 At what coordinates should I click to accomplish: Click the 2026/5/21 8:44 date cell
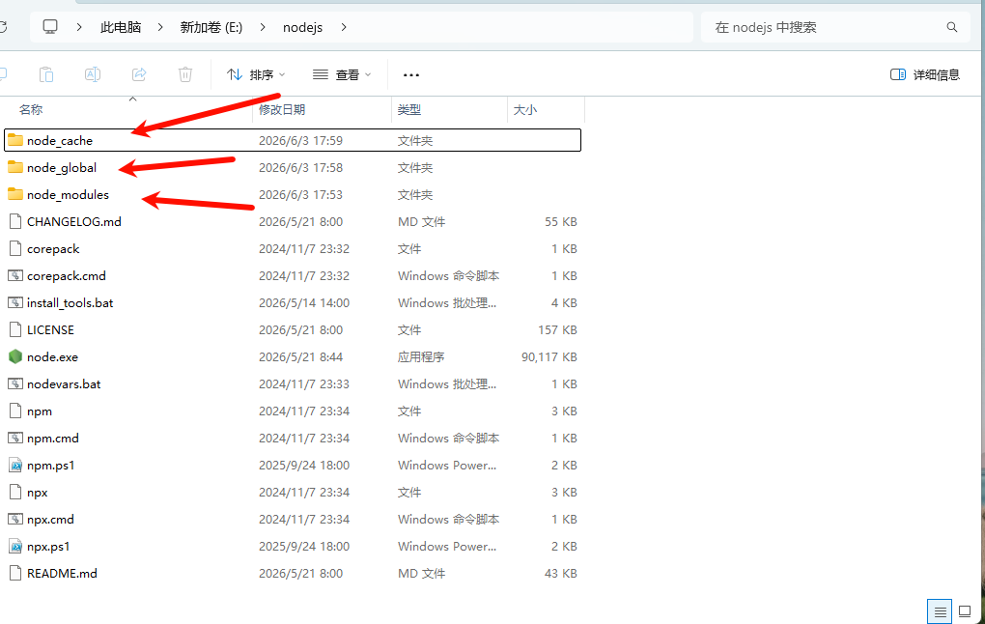pos(300,357)
